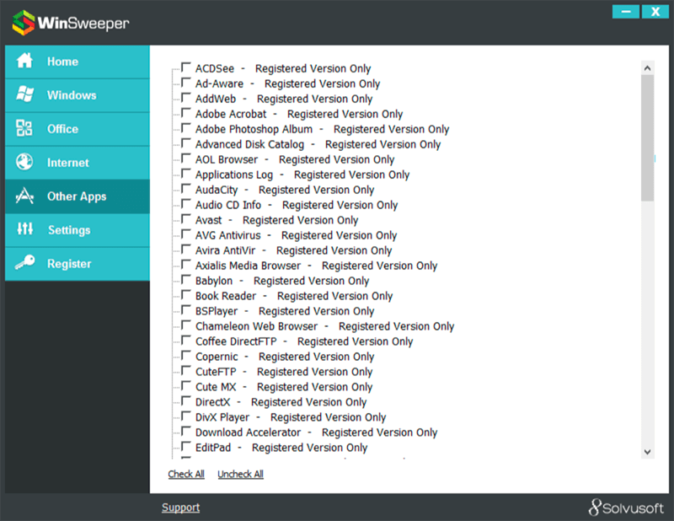The height and width of the screenshot is (521, 674).
Task: Open the Office section
Action: click(x=78, y=129)
